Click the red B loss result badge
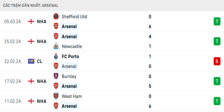 tap(216, 61)
